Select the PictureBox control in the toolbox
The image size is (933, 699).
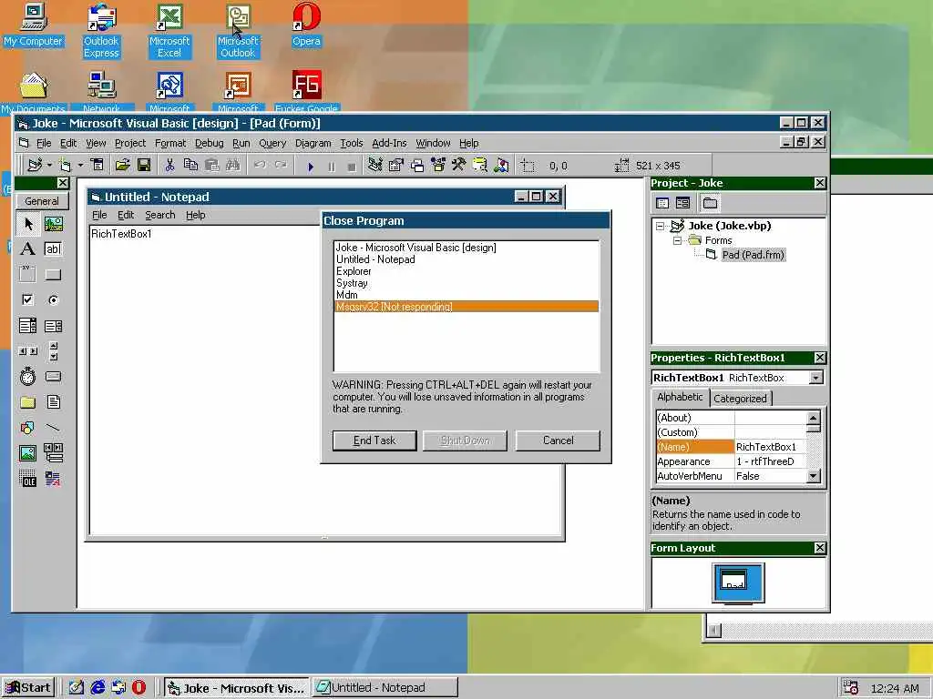[54, 224]
